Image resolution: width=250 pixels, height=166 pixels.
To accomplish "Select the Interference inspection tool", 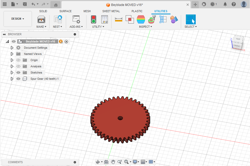I will 130,19.
